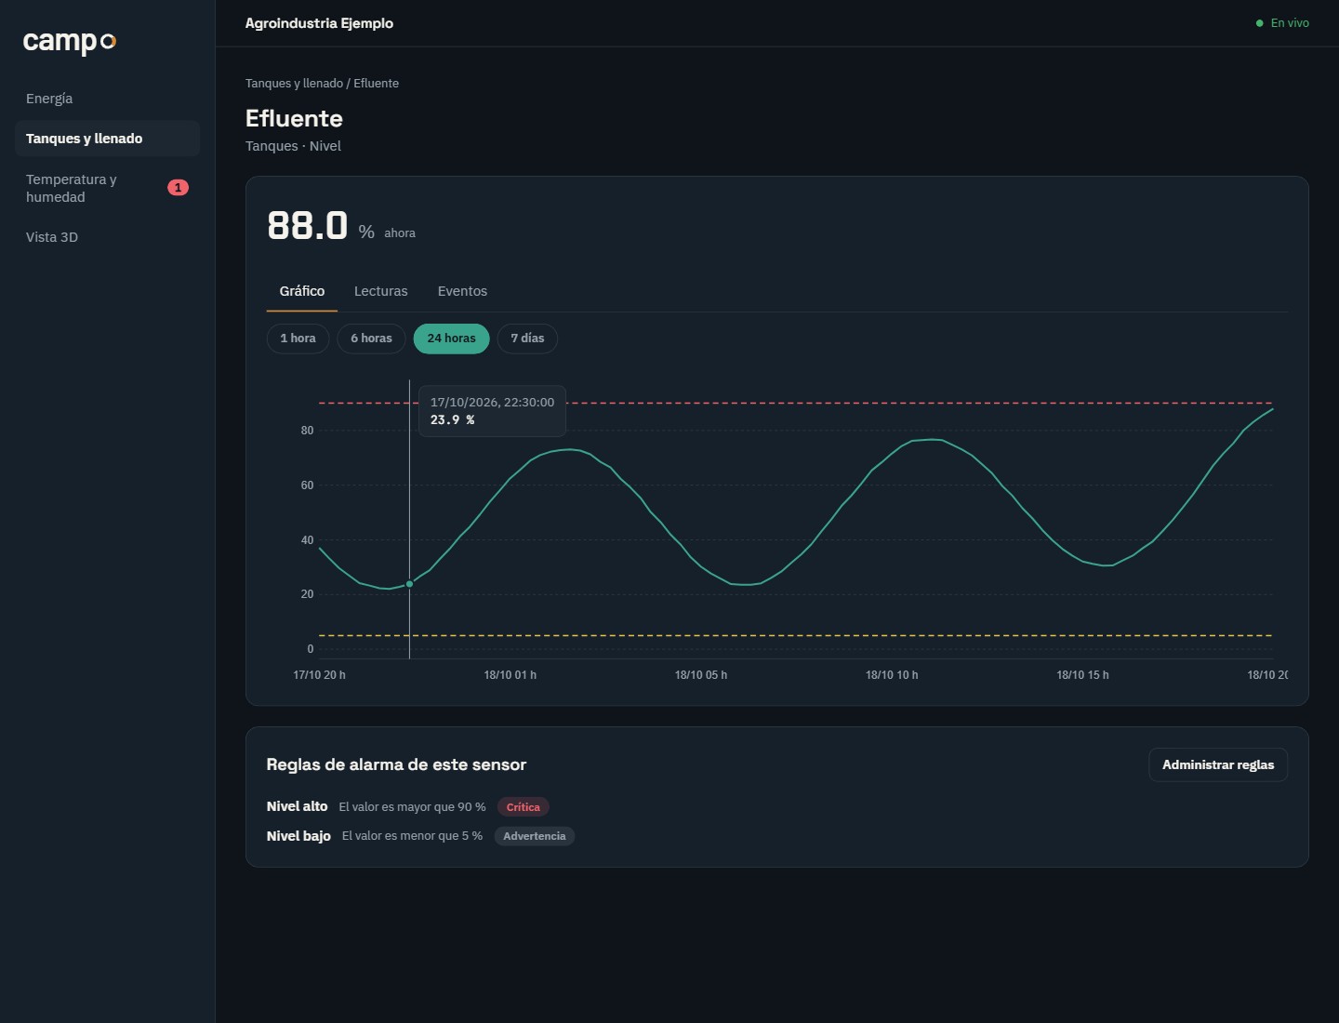Screen dimensions: 1339x1023
Task: Switch to the Lecturas tab
Action: [x=380, y=291]
